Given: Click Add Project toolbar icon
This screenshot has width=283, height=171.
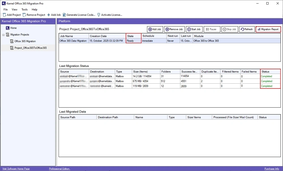Looking at the screenshot, I should pyautogui.click(x=5, y=15).
